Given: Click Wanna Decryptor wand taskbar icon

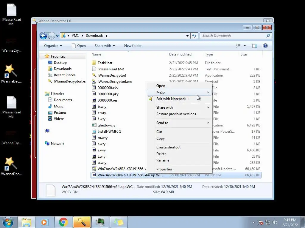Looking at the screenshot, I should pos(82,222).
